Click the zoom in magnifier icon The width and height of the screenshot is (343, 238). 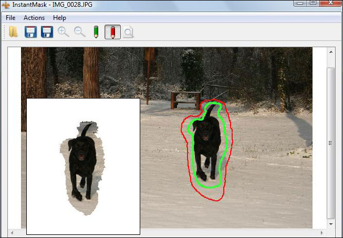click(x=64, y=32)
